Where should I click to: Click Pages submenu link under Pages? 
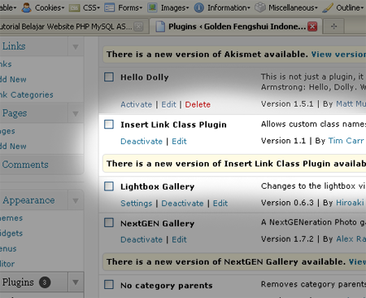[x=7, y=131]
